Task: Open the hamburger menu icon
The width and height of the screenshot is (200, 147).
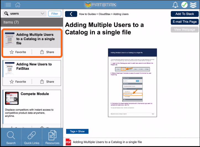Action: [x=8, y=5]
